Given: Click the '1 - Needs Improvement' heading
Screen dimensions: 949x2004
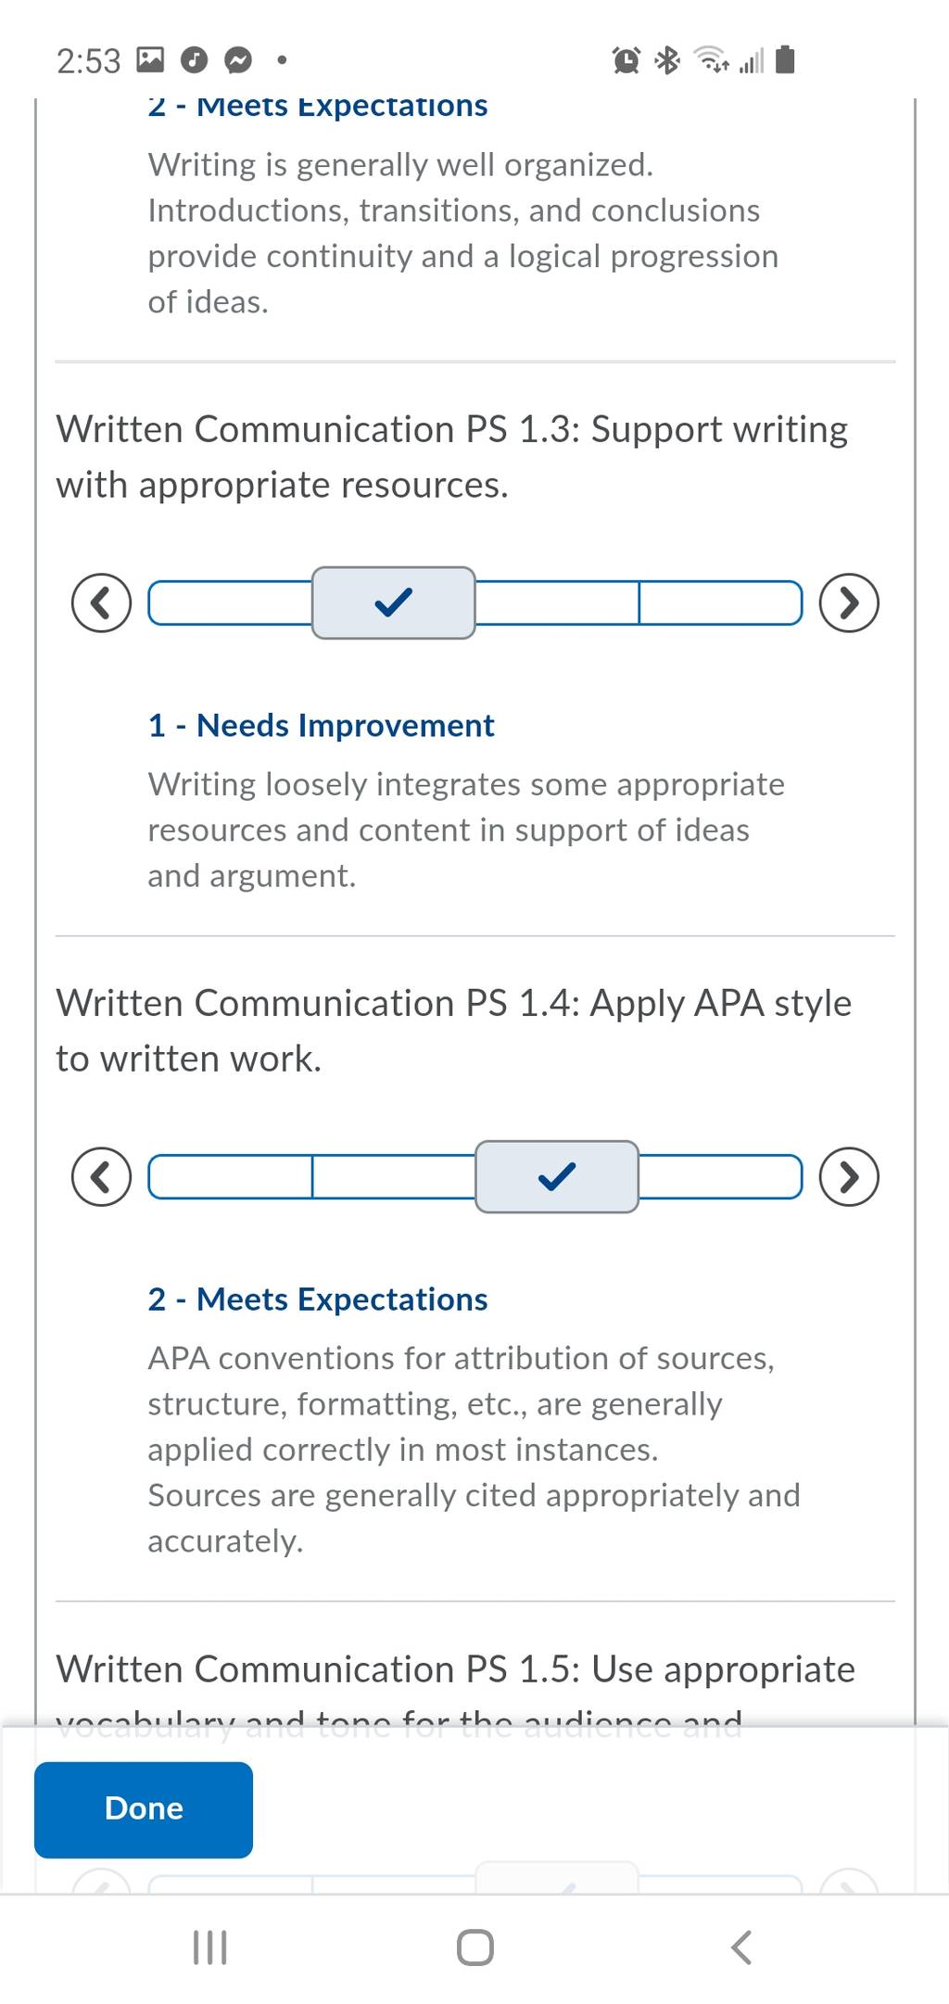Looking at the screenshot, I should click(x=321, y=725).
